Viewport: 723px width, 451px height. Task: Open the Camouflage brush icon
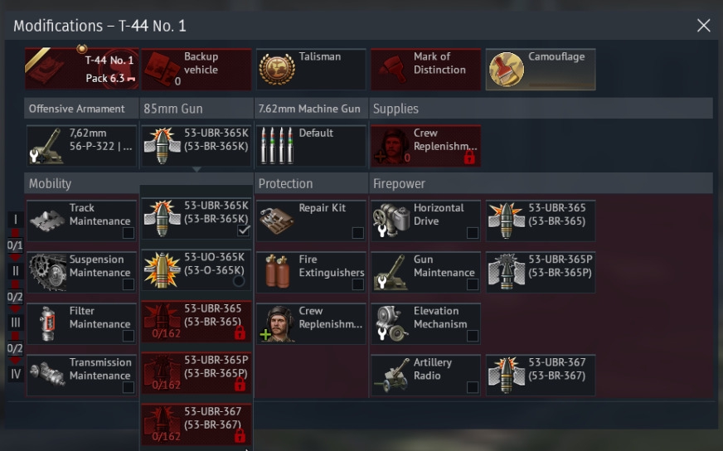506,69
